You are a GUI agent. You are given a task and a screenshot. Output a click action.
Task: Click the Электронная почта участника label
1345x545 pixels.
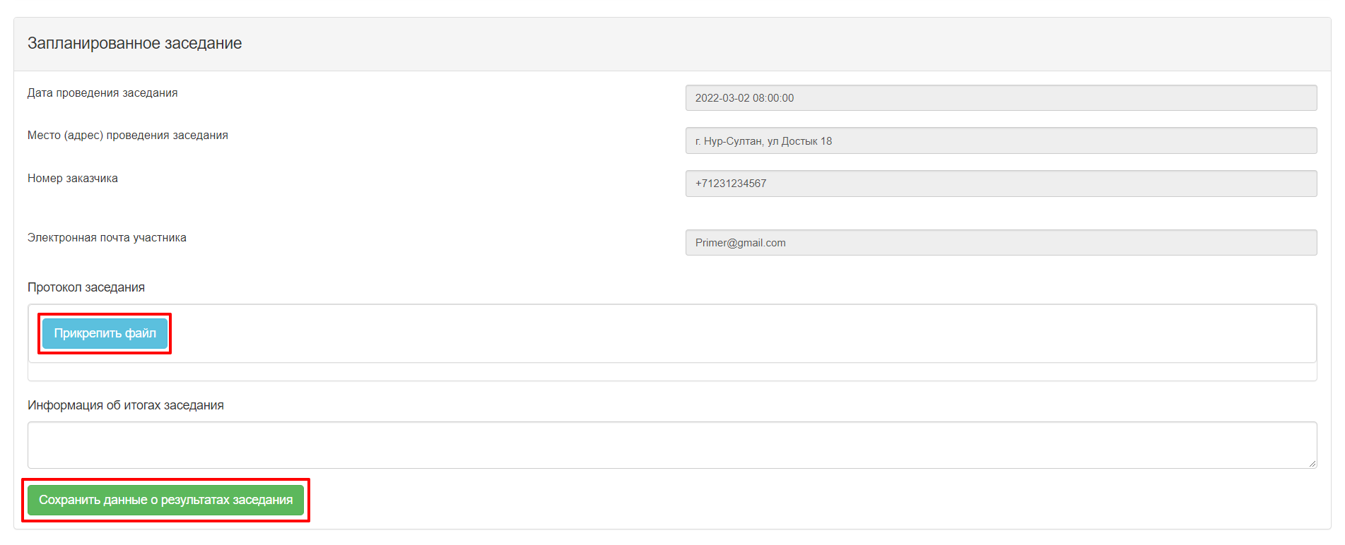coord(107,238)
